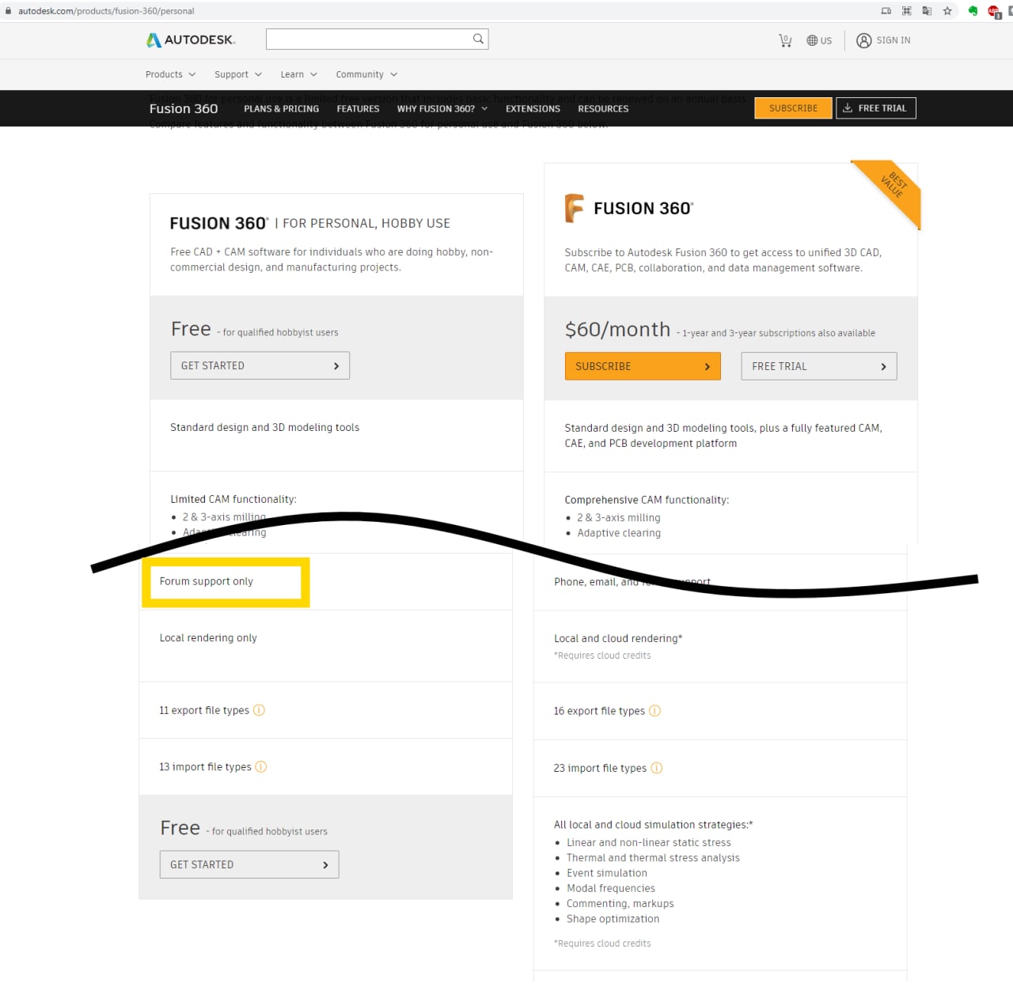The image size is (1013, 998).
Task: Click 'Modal frequencies' list item
Action: tap(611, 888)
